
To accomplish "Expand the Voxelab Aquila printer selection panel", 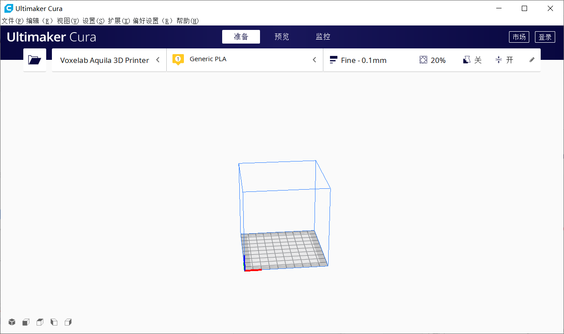I will [x=157, y=60].
